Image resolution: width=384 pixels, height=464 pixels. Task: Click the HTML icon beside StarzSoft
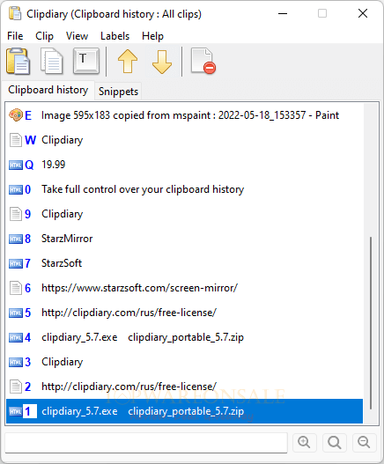click(16, 263)
